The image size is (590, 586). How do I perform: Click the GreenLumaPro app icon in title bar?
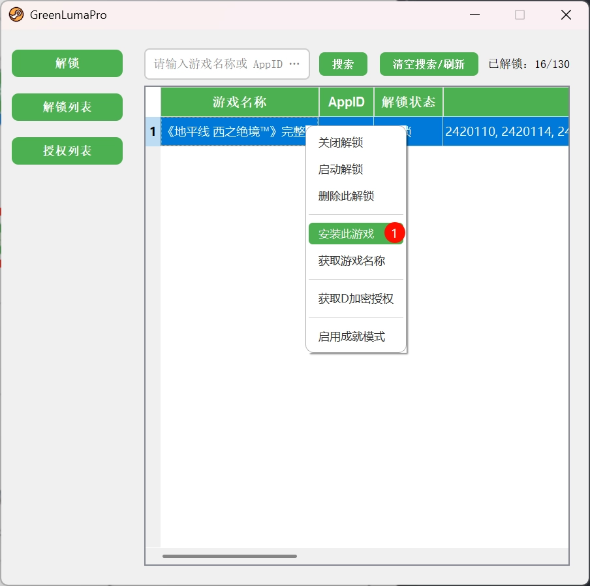point(16,14)
